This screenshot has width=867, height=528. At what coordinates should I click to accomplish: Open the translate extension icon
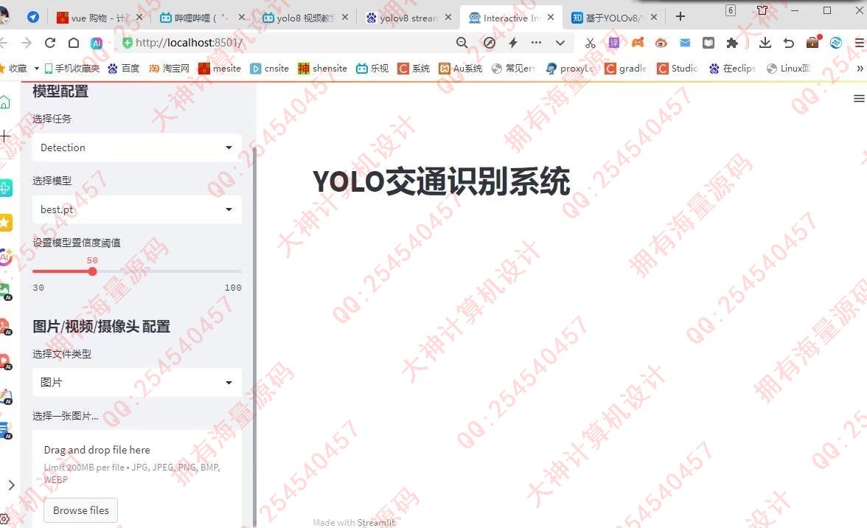tap(613, 43)
